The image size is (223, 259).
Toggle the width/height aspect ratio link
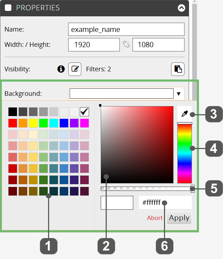coord(126,44)
